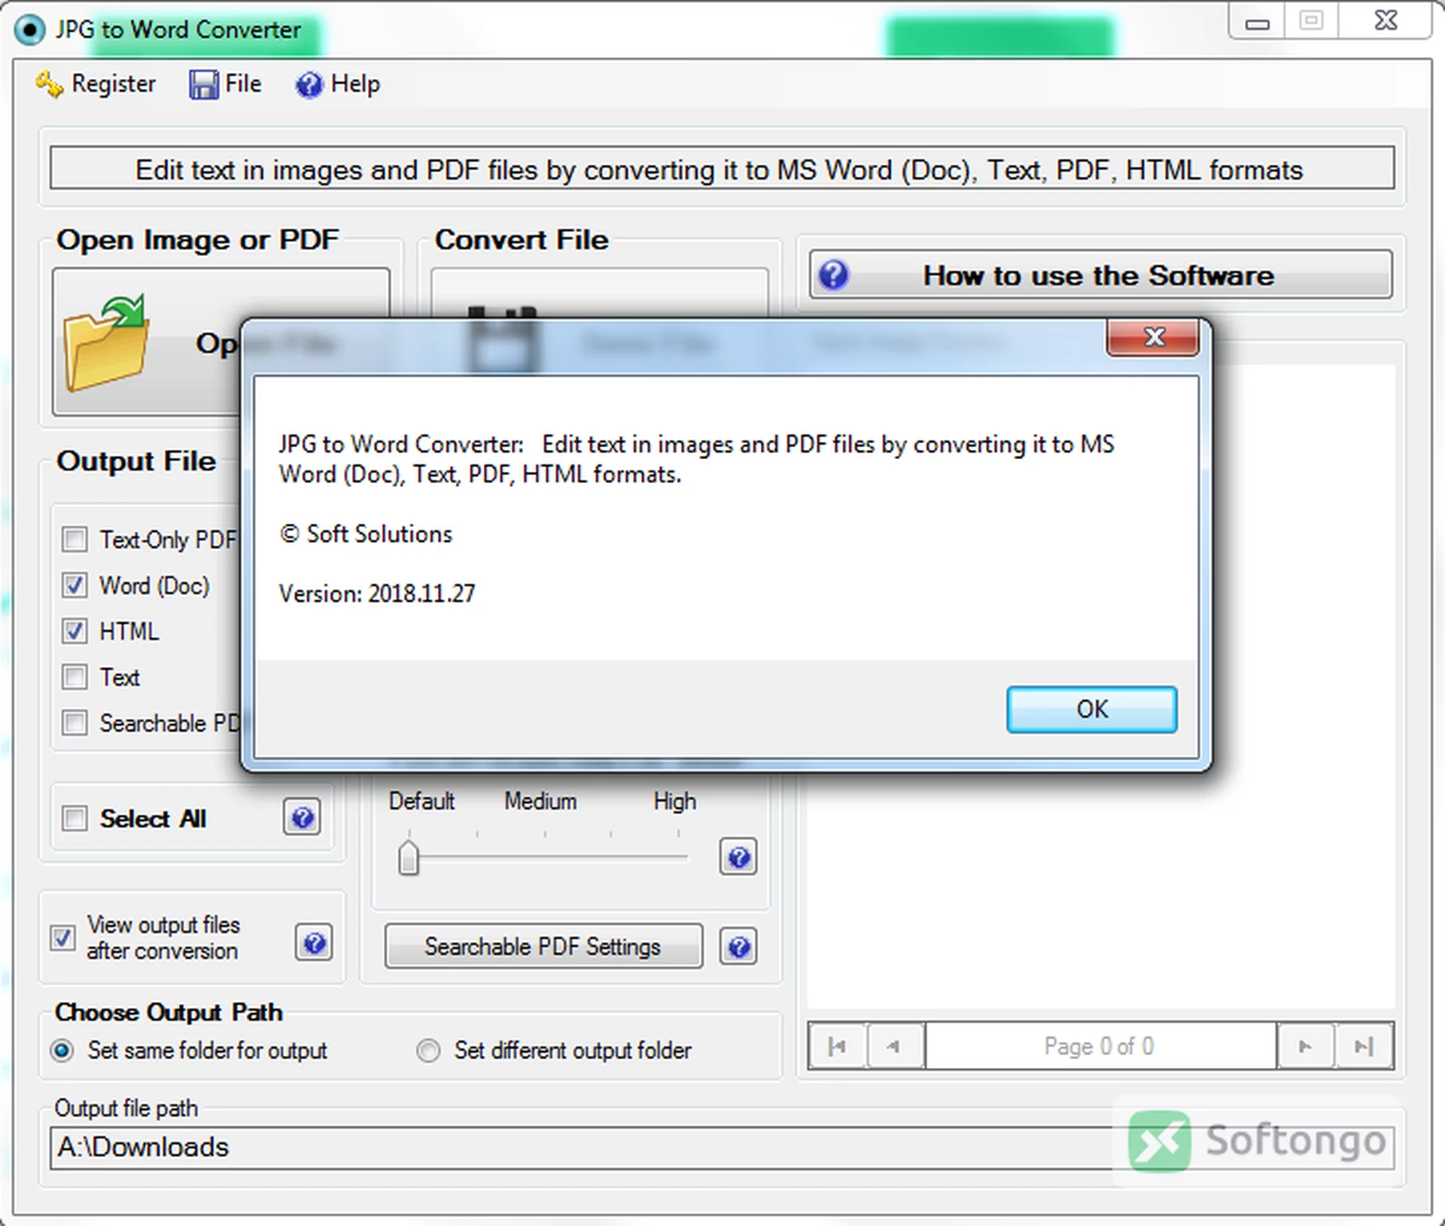The height and width of the screenshot is (1226, 1445).
Task: Enable the Text-Only PDF checkbox
Action: tap(75, 540)
